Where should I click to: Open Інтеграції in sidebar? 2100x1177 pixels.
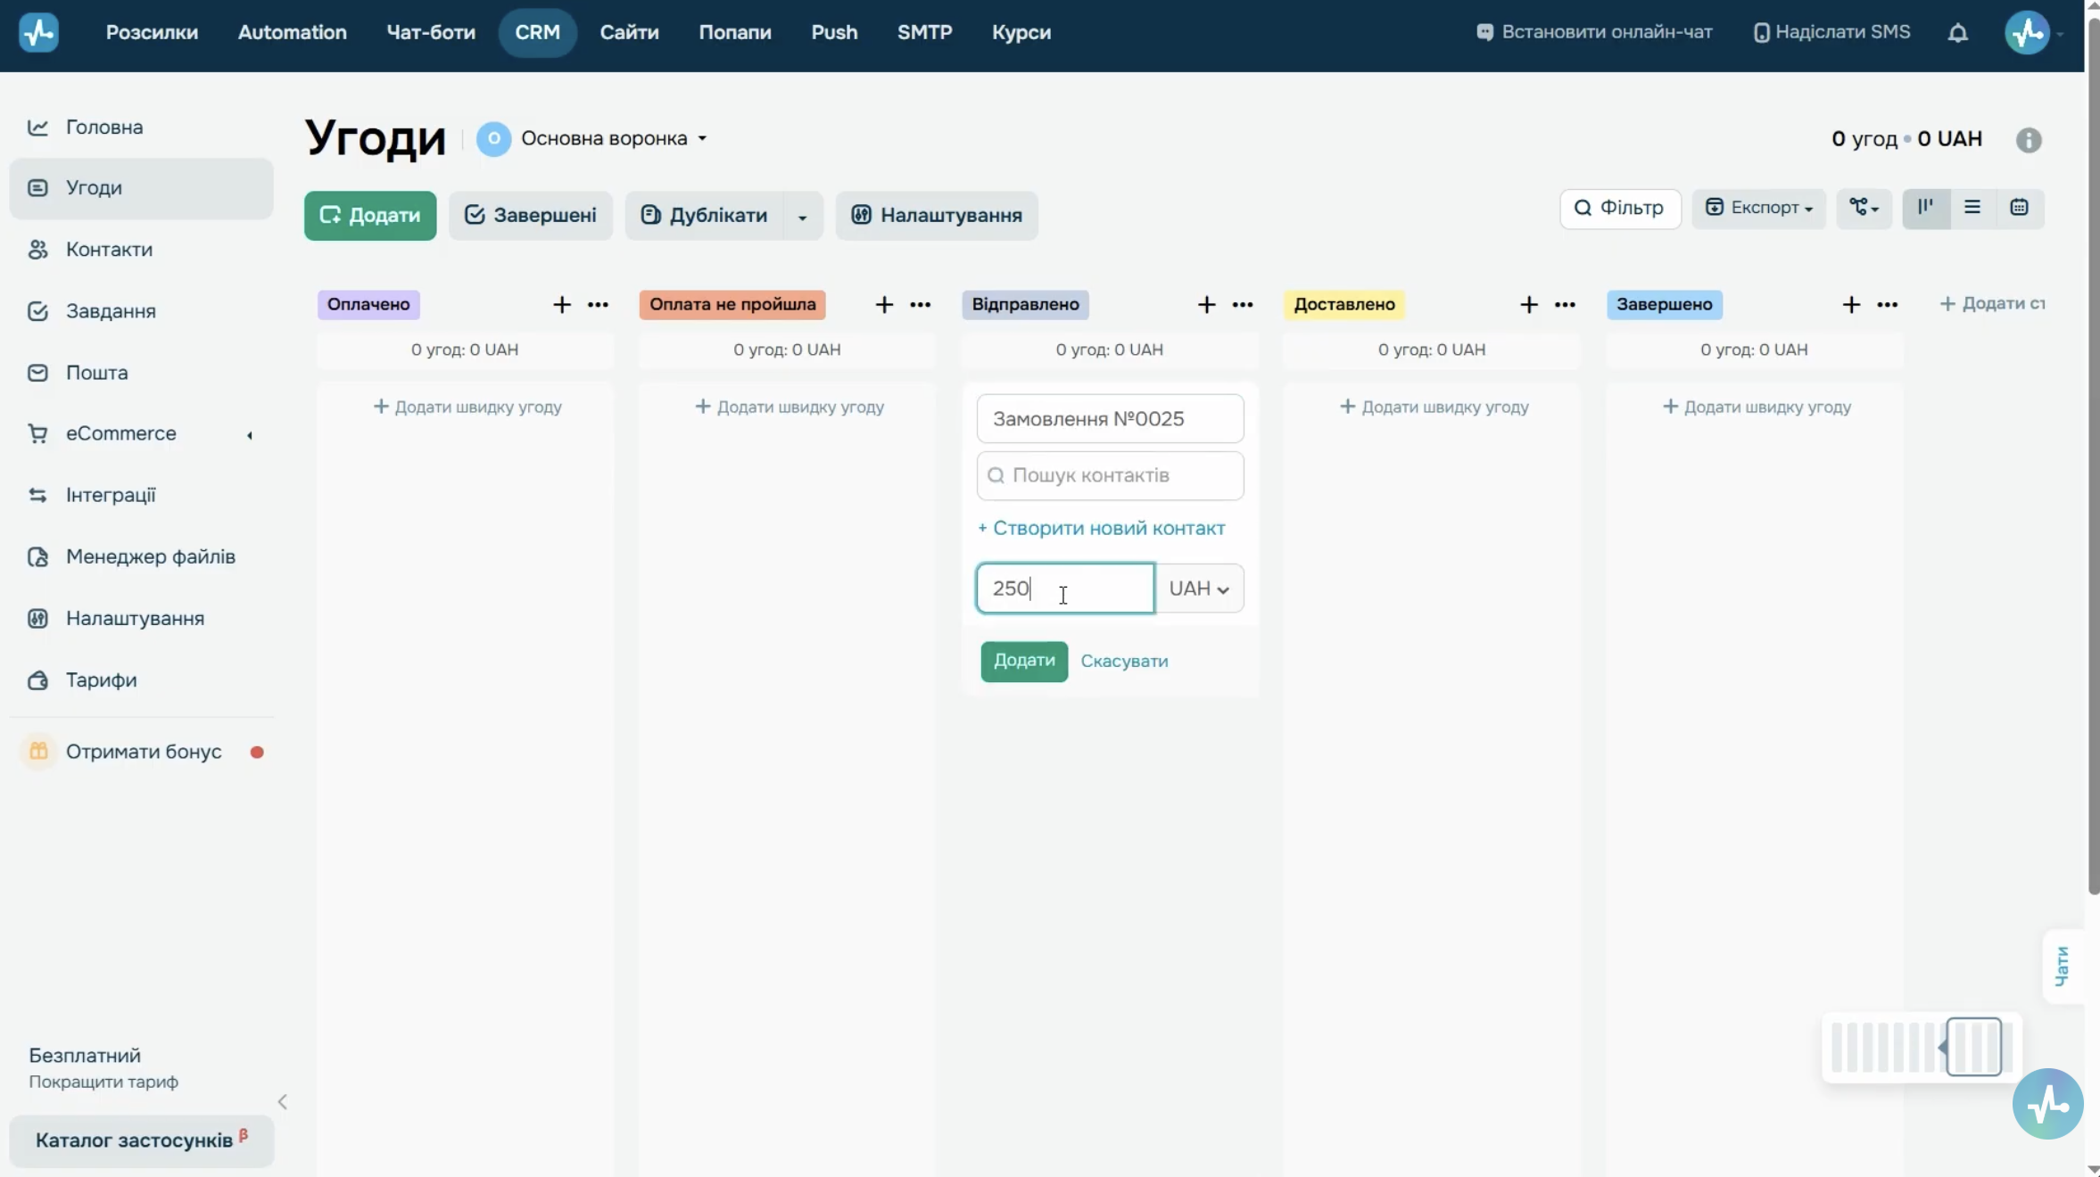click(141, 496)
